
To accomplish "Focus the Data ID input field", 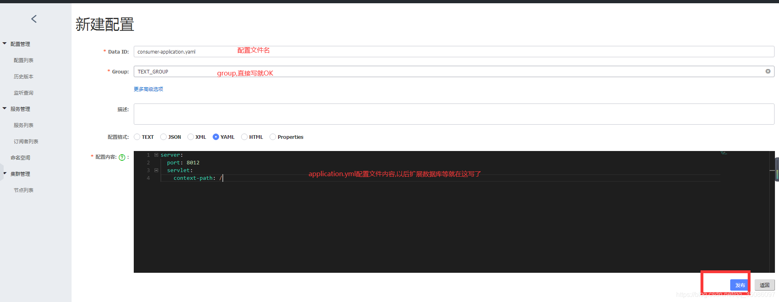I will (x=454, y=52).
